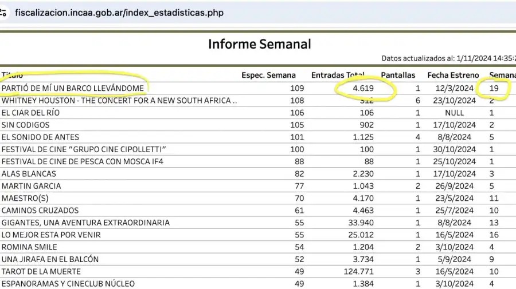This screenshot has height=289, width=516.
Task: Click the 25/7/2024 release date
Action: pos(454,210)
